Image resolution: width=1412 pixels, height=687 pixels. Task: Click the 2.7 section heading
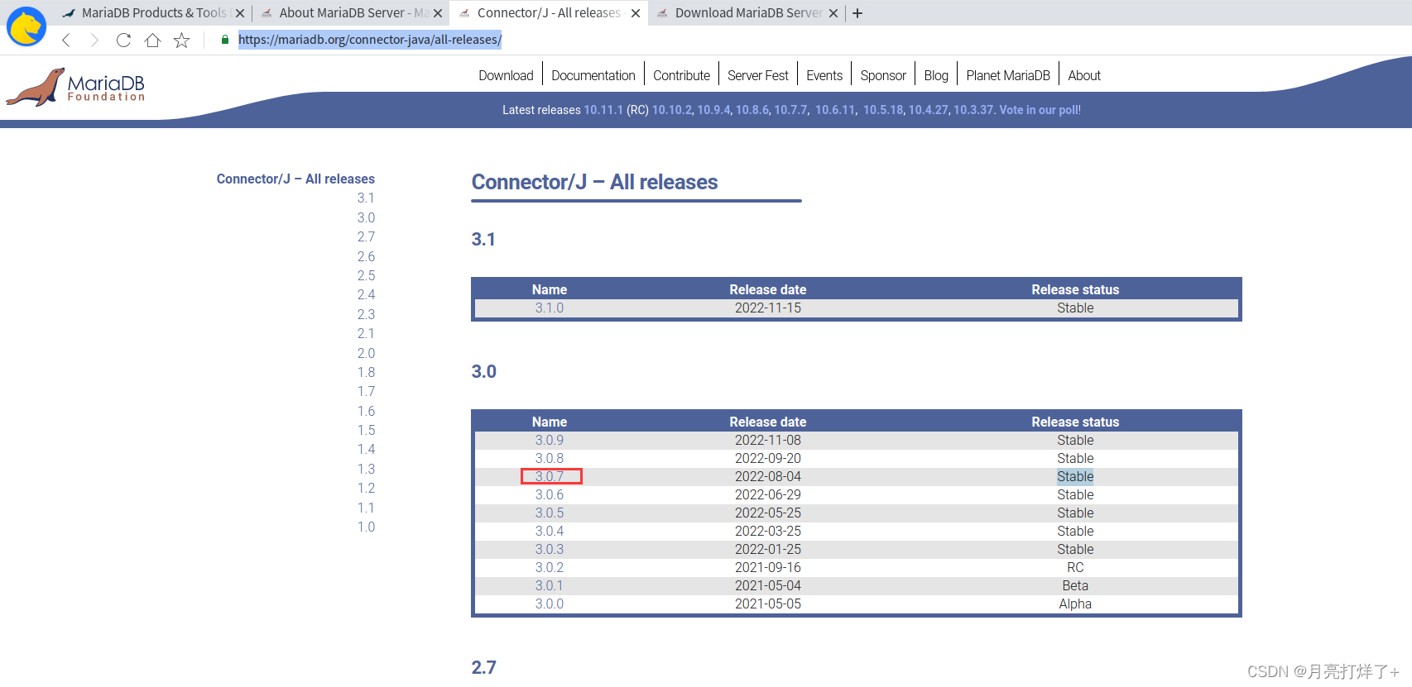pyautogui.click(x=483, y=667)
